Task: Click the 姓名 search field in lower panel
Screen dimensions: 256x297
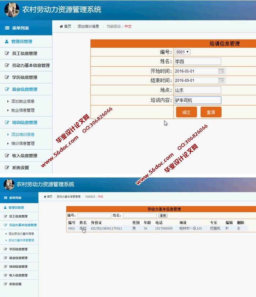Action: tap(140, 216)
